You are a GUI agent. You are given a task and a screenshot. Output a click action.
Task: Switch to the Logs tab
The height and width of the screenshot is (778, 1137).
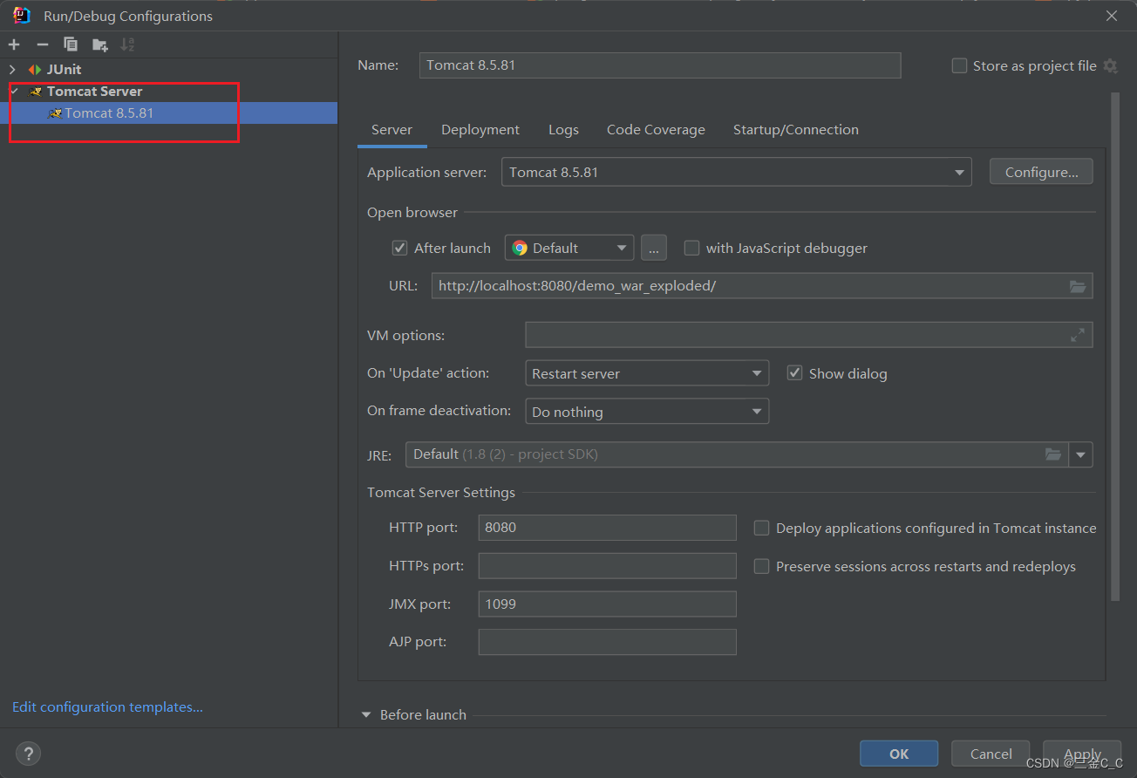563,129
